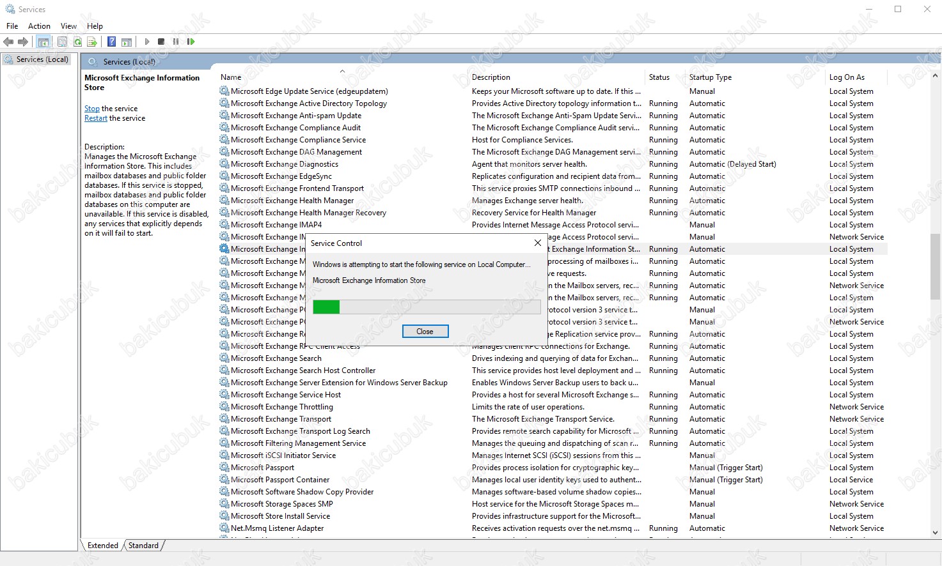Open the blue Help question-mark icon
942x566 pixels.
pyautogui.click(x=111, y=42)
